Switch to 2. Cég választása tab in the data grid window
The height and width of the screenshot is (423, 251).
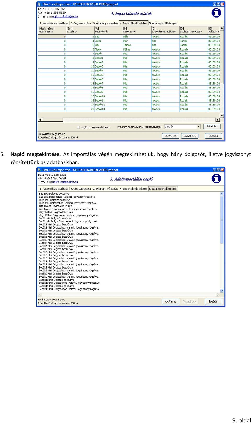81,23
